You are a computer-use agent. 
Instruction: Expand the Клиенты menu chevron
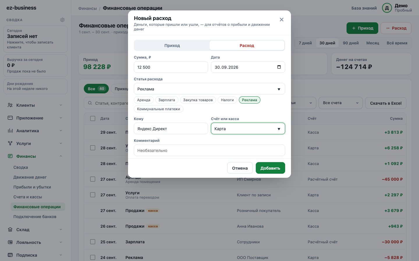[61, 105]
